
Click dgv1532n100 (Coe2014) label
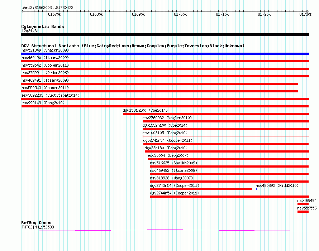pos(165,125)
